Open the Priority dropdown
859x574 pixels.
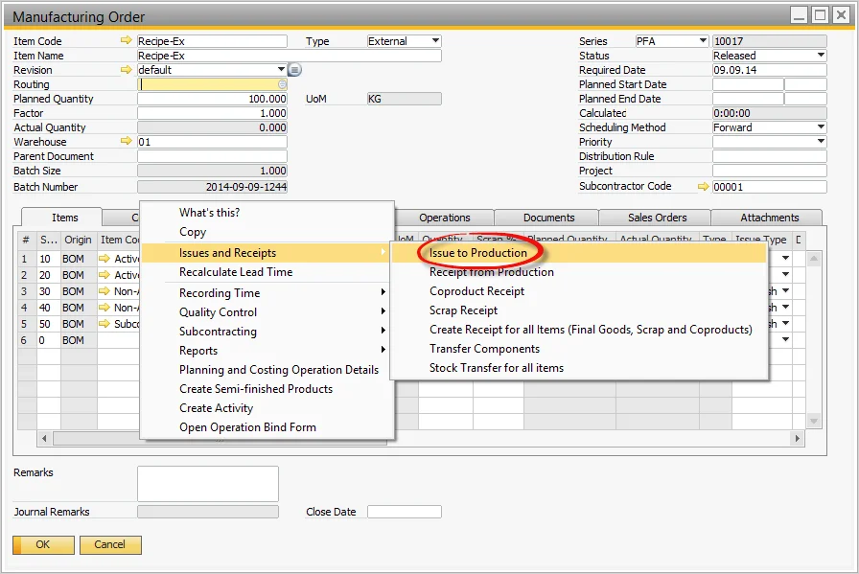tap(821, 141)
